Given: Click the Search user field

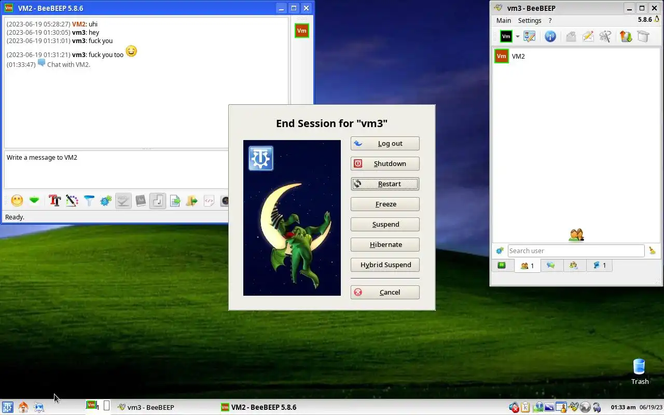Looking at the screenshot, I should (x=576, y=251).
